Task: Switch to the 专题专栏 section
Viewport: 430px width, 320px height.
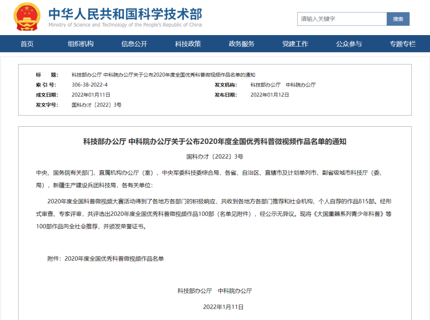Action: click(403, 44)
